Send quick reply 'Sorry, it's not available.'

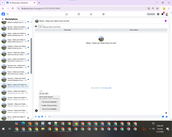pos(49,109)
